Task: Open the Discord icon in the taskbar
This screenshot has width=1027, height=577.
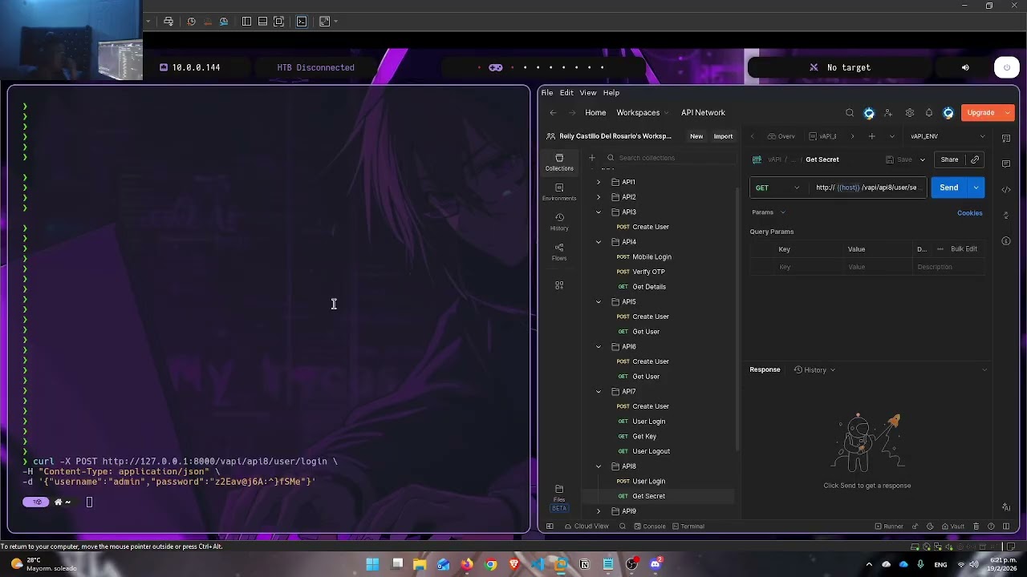Action: click(x=656, y=564)
